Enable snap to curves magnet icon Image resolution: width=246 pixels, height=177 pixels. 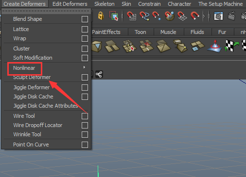click(x=144, y=16)
